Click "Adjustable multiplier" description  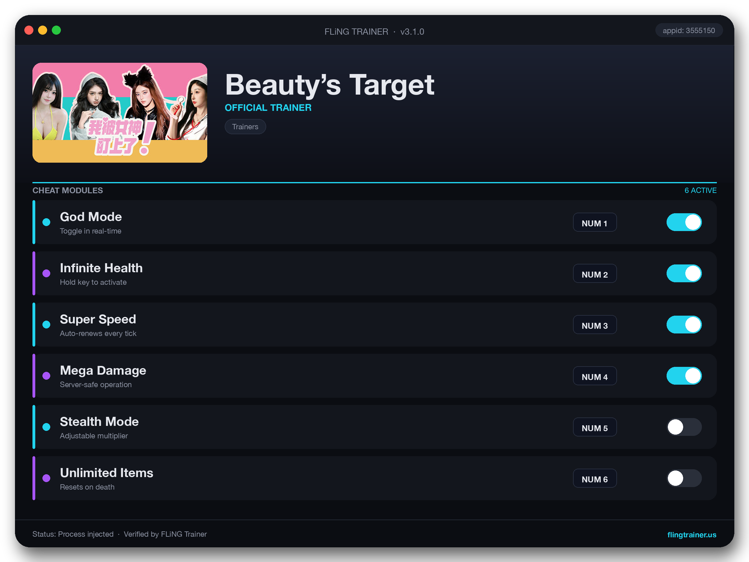(x=94, y=436)
